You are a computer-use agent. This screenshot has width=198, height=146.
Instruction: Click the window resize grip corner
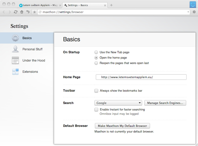pos(196,145)
